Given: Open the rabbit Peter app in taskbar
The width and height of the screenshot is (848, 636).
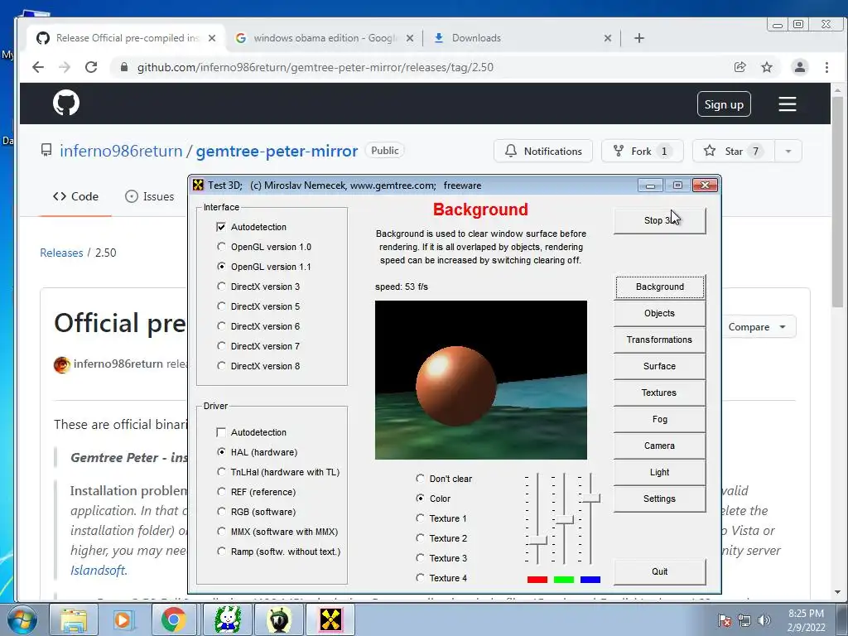Looking at the screenshot, I should point(227,619).
